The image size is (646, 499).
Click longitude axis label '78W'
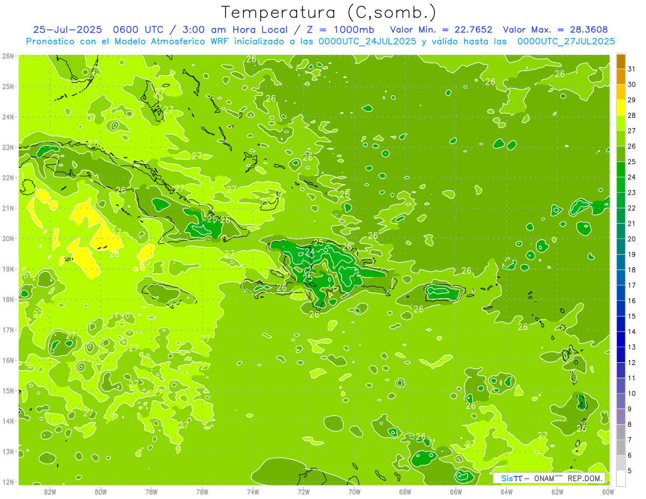click(x=151, y=491)
